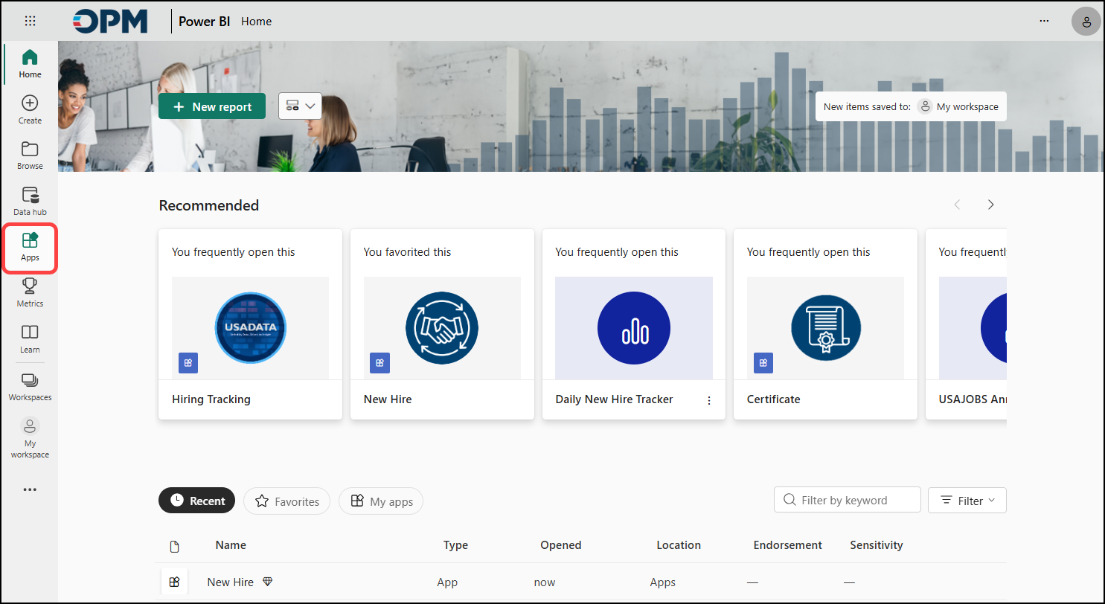
Task: Click the OPM logo
Action: [x=110, y=21]
